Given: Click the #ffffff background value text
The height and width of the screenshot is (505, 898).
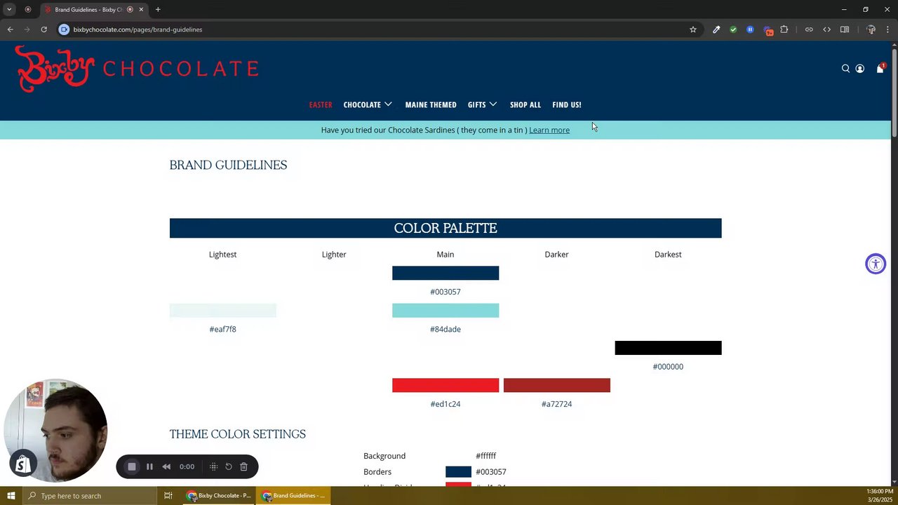Looking at the screenshot, I should pyautogui.click(x=486, y=456).
